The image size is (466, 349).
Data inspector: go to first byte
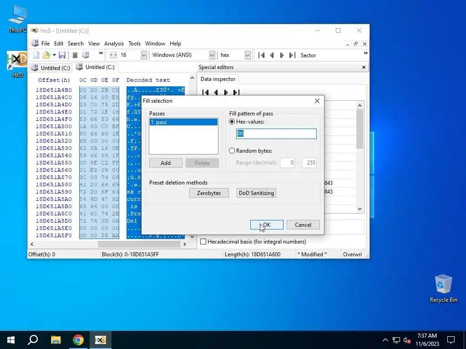coord(205,92)
